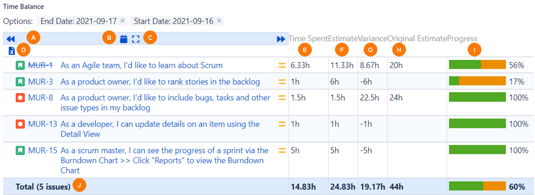Export the report to Excel icon
This screenshot has width=535, height=195.
coord(12,51)
